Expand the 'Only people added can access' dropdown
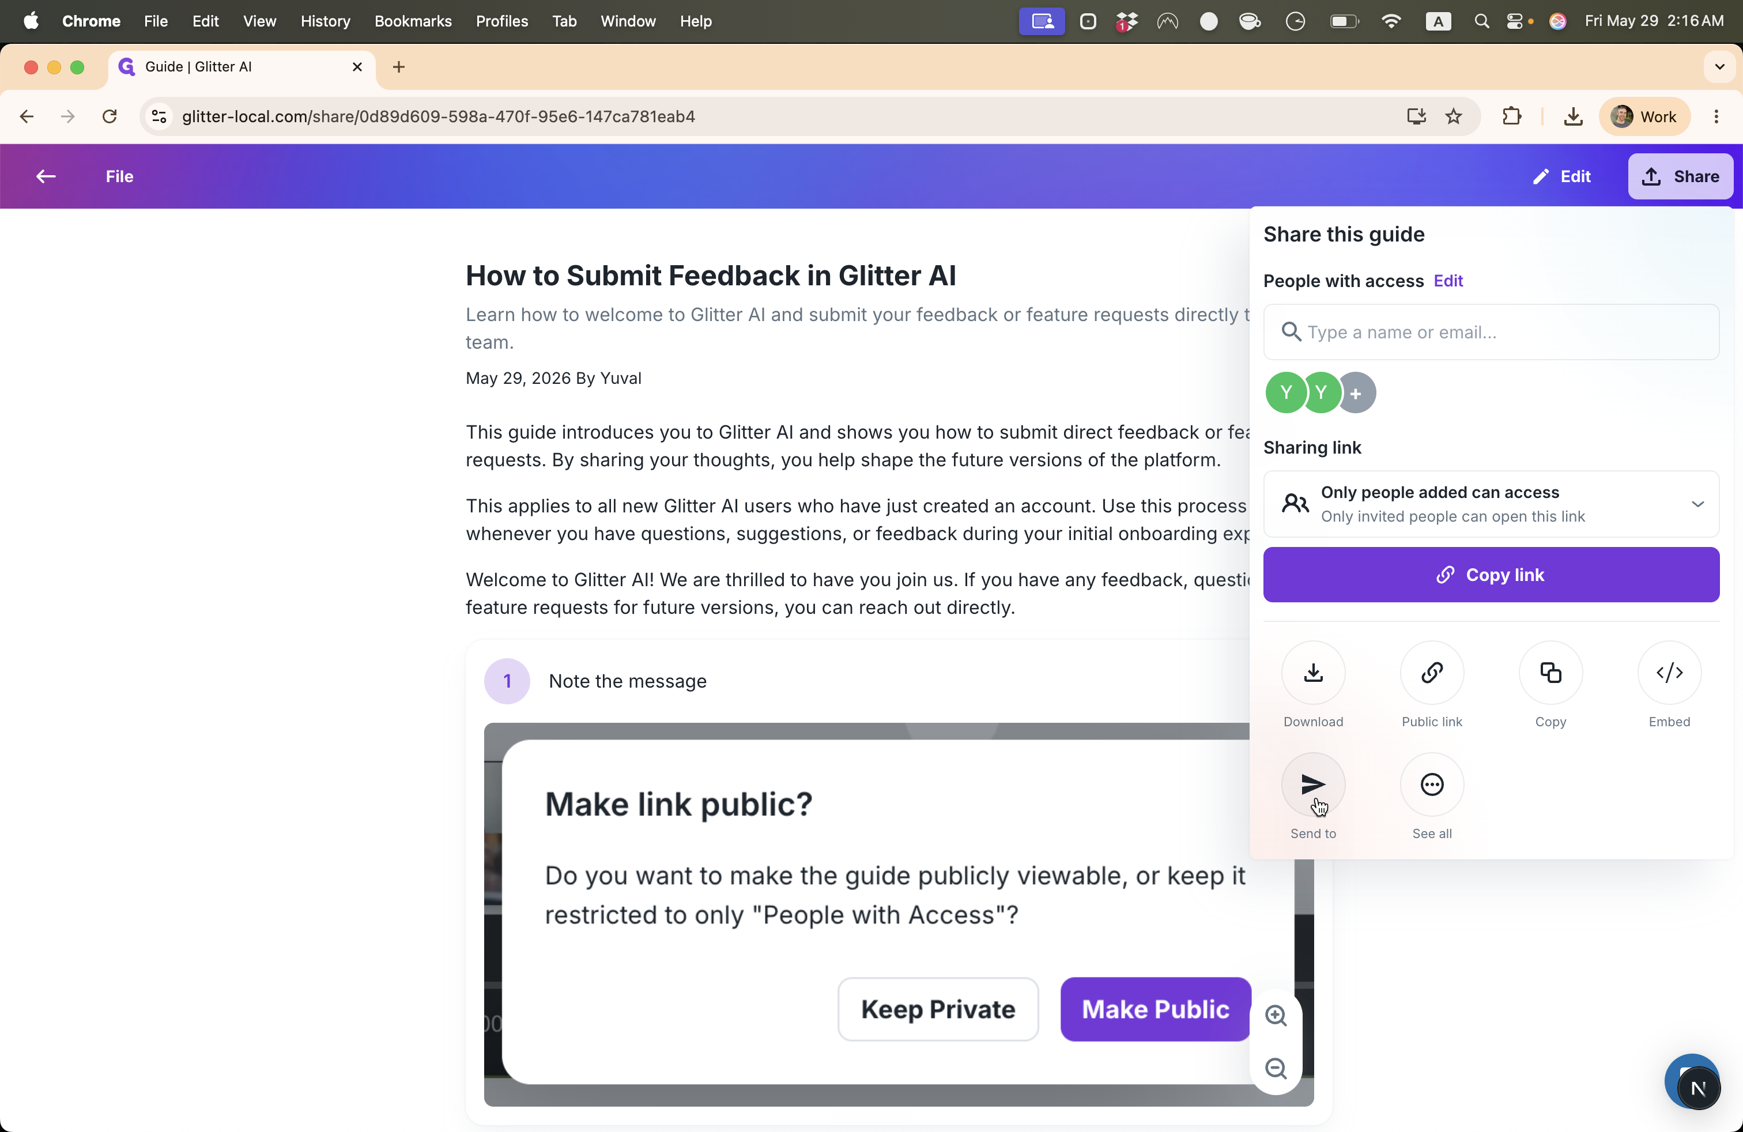 click(1491, 504)
